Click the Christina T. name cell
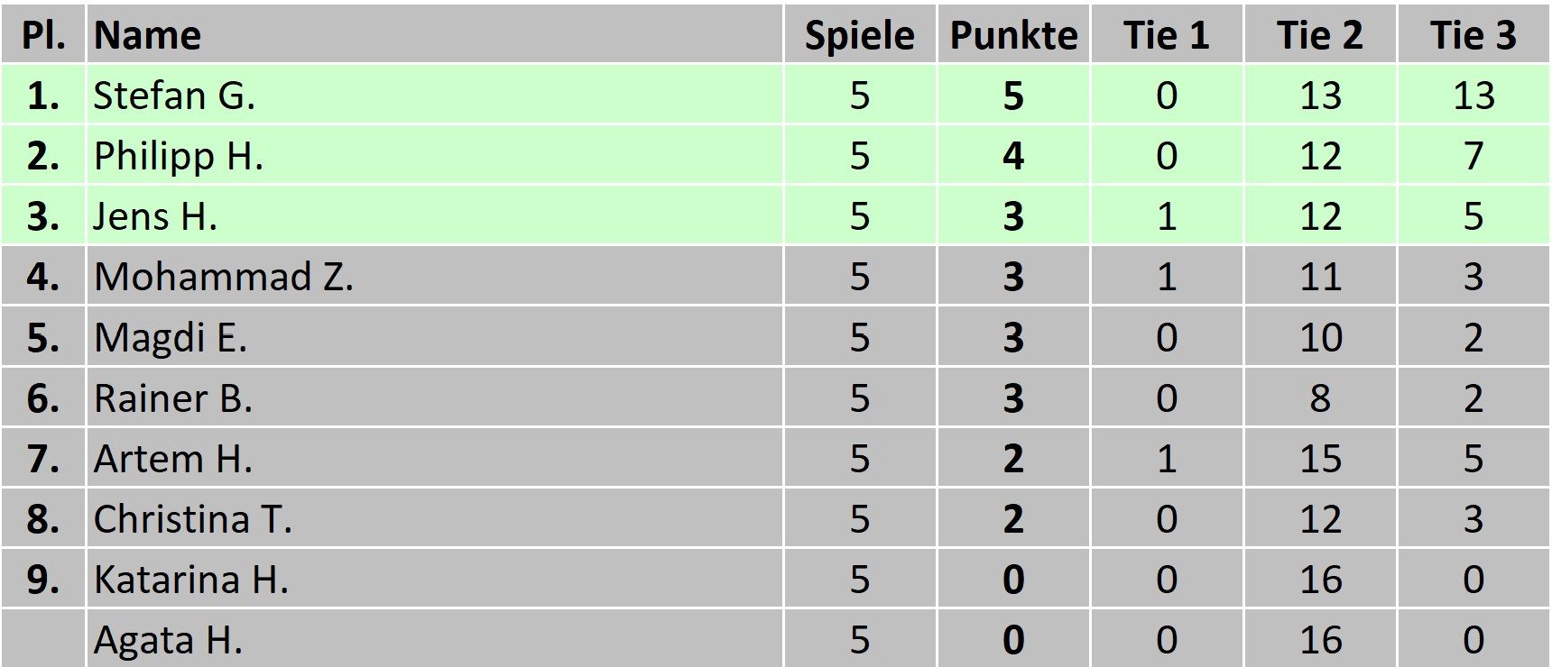The height and width of the screenshot is (667, 1552). (193, 519)
